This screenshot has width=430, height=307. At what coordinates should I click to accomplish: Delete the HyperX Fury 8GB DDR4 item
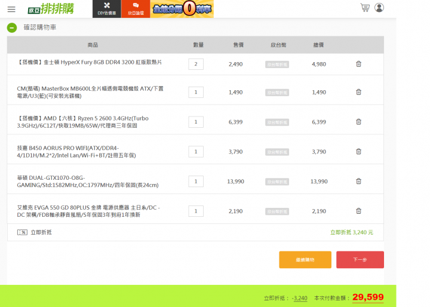[358, 64]
